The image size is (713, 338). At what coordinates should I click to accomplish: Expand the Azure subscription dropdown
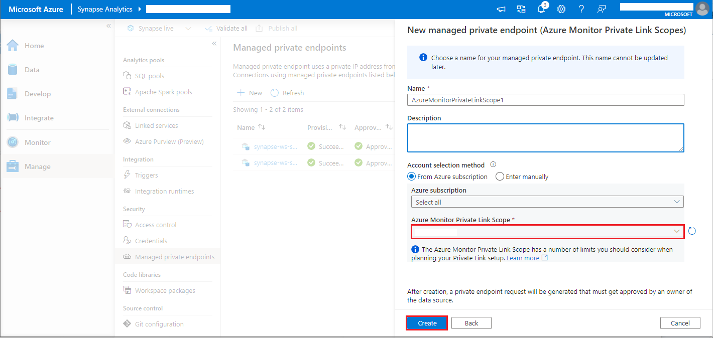click(x=547, y=202)
